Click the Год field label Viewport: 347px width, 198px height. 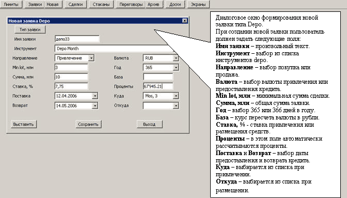(x=118, y=68)
